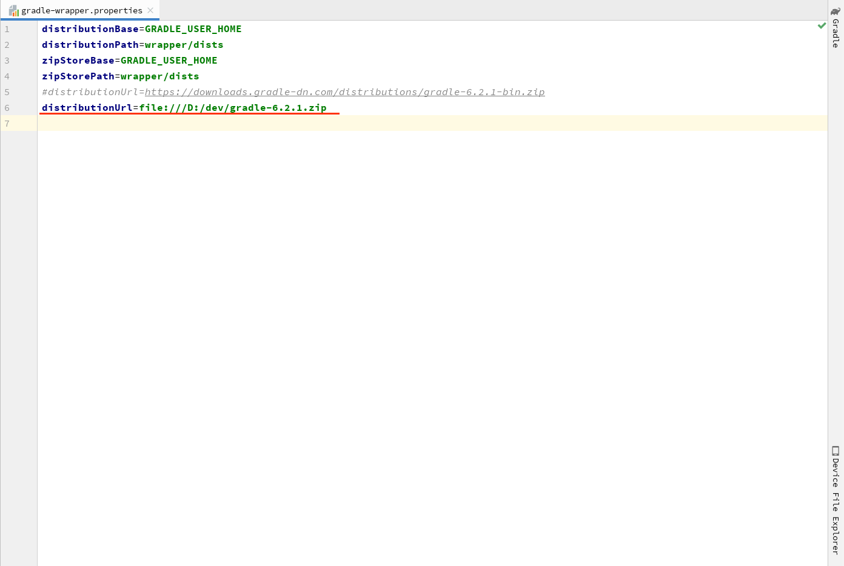The image size is (844, 566).
Task: Click the file:///D:/dev/gradle-6.2.1.zip value
Action: [x=233, y=108]
